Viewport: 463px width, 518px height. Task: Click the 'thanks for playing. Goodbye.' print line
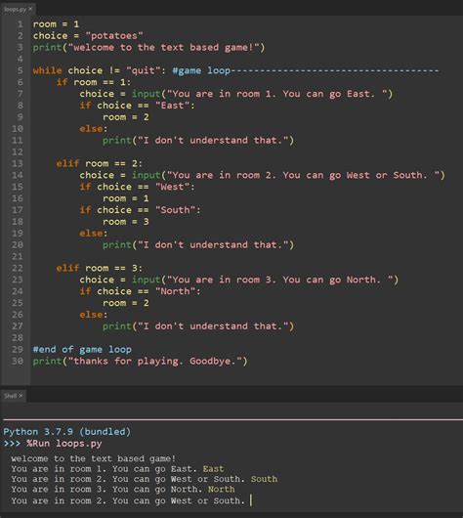point(140,361)
